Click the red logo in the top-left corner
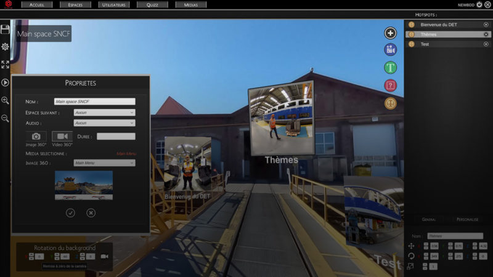Image resolution: width=493 pixels, height=277 pixels. click(x=9, y=4)
